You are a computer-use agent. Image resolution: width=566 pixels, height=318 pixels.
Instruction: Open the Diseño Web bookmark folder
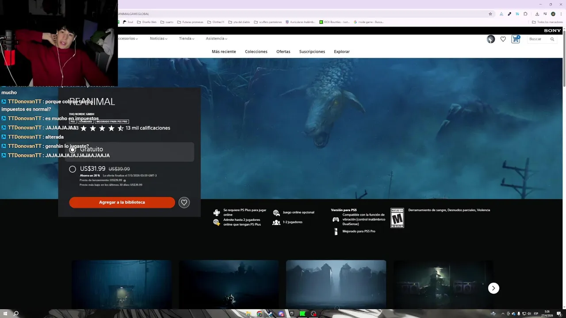(147, 22)
